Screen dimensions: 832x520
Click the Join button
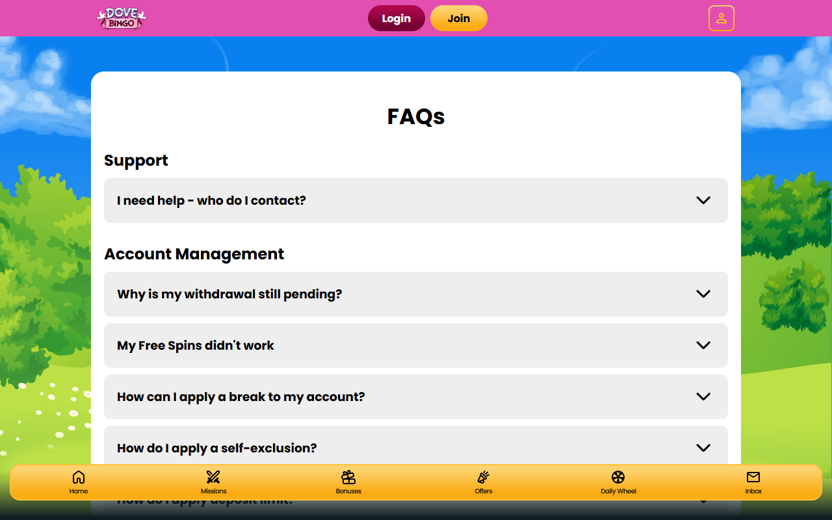459,18
